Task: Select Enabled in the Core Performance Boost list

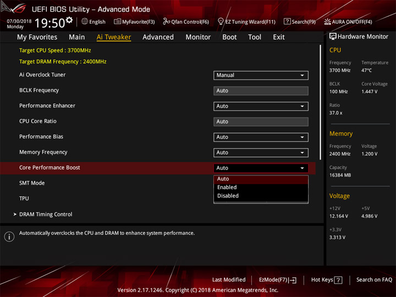Action: click(261, 188)
